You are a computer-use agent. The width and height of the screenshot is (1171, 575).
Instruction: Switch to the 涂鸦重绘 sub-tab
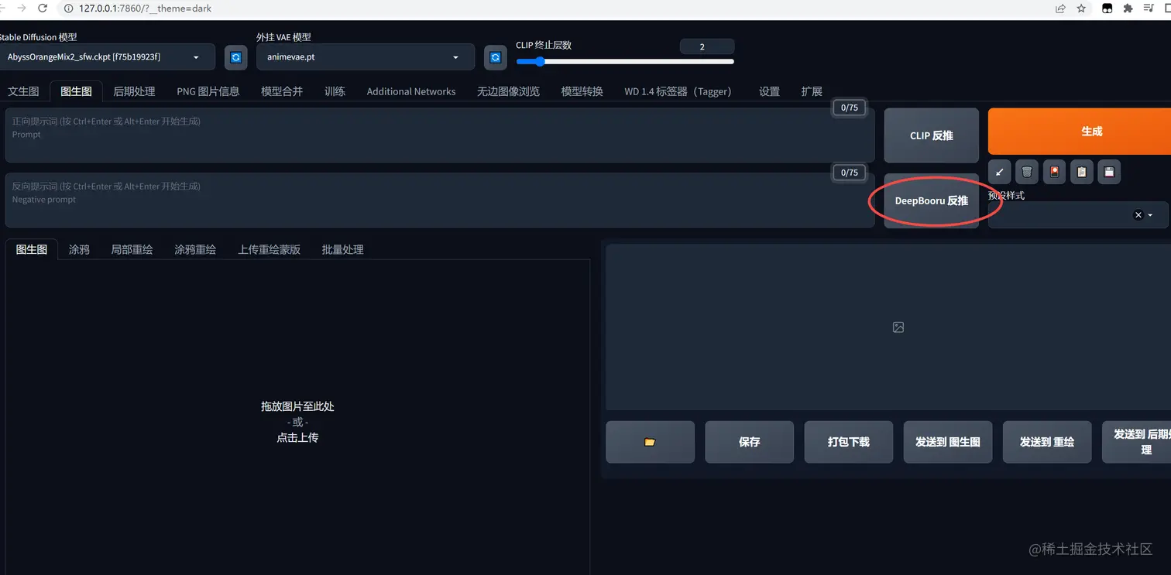[195, 249]
